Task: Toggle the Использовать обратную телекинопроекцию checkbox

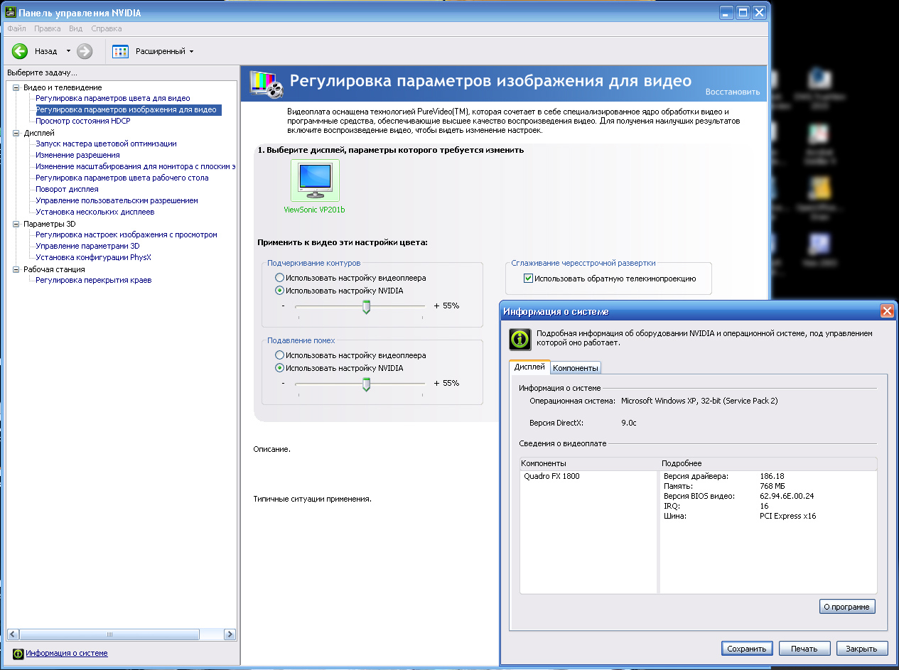Action: [528, 279]
